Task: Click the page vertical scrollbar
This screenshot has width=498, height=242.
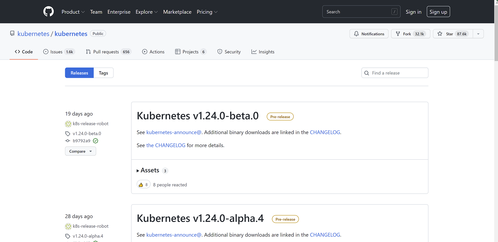Action: (x=496, y=33)
